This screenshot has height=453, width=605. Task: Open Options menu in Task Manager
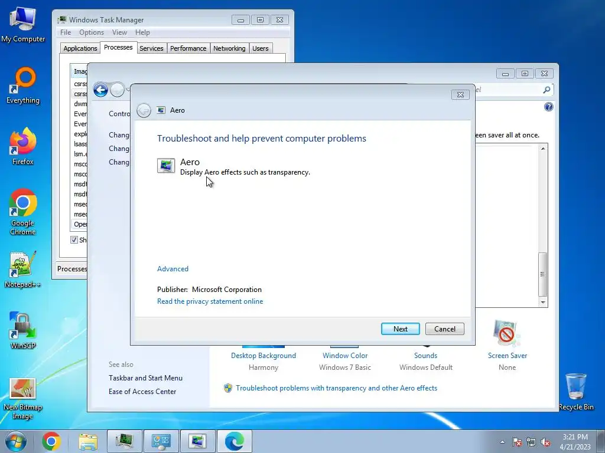(92, 32)
